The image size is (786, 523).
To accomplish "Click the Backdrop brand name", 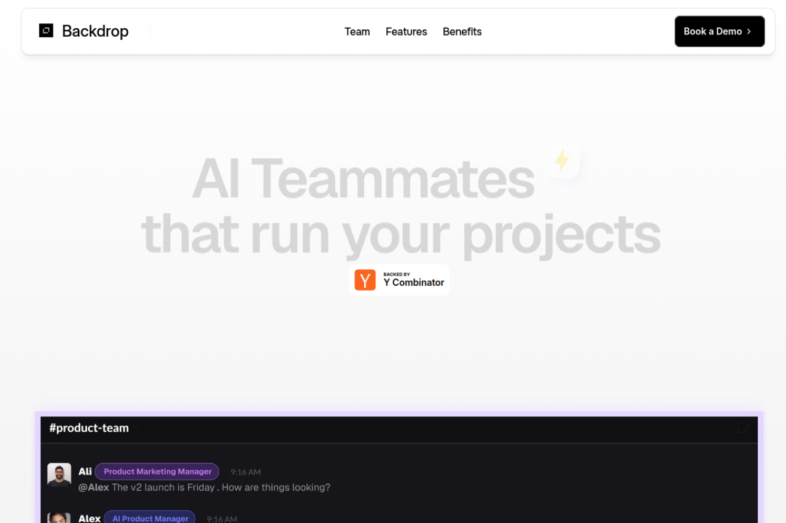I will [95, 31].
